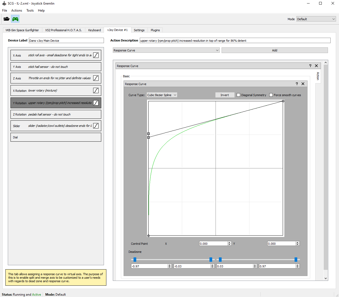Open help for the inner Response Curve panel
This screenshot has width=339, height=297.
297,84
